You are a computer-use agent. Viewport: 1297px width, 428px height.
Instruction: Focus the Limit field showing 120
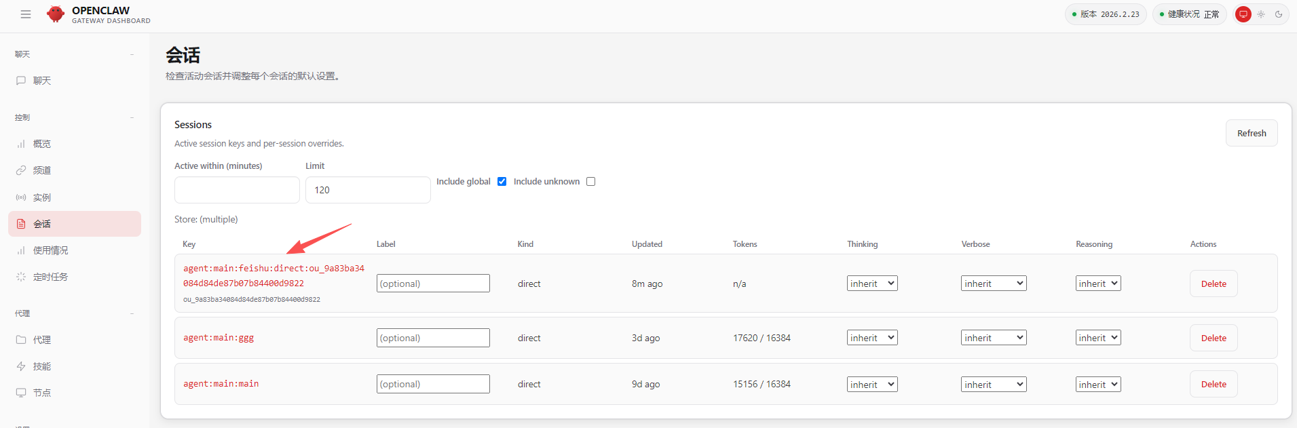coord(368,190)
